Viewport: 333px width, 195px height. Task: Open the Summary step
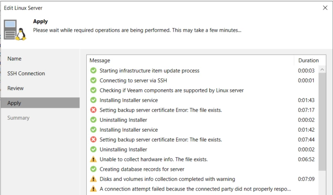[18, 118]
